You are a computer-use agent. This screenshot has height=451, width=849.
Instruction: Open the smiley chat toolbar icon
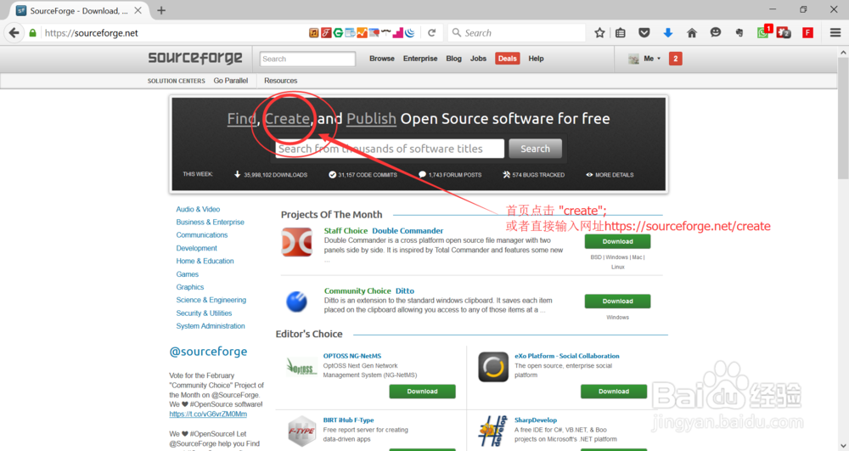tap(715, 32)
